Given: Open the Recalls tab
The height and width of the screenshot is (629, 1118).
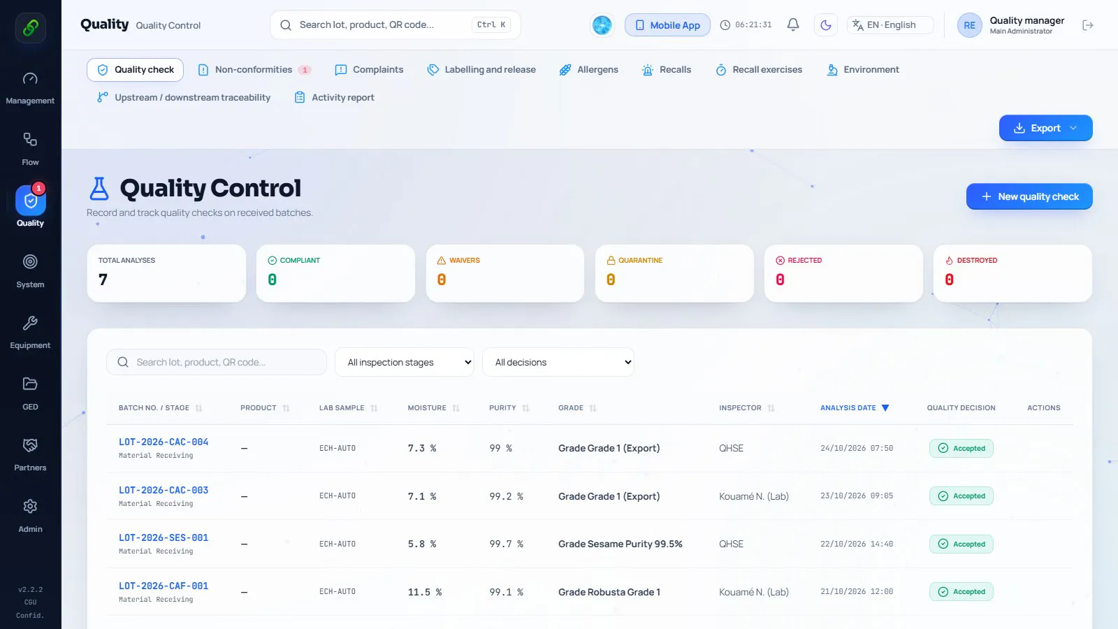Looking at the screenshot, I should 667,70.
